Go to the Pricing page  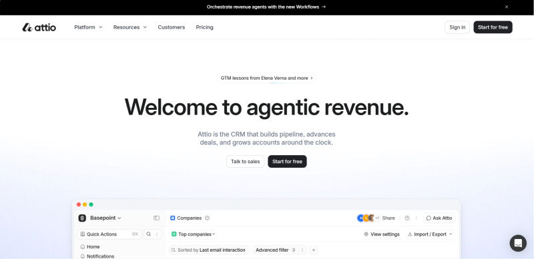pos(204,27)
